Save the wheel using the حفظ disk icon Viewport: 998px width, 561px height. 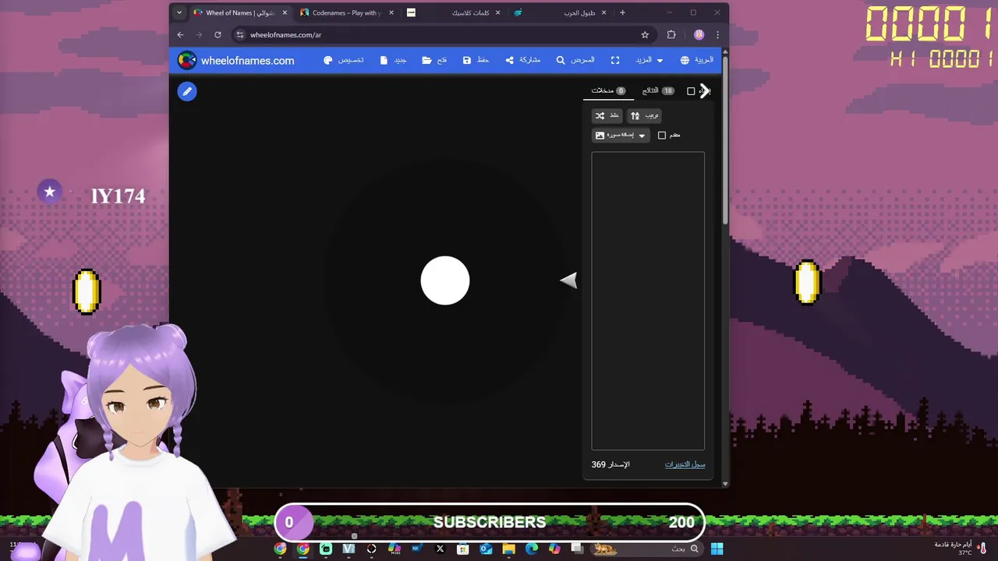476,60
